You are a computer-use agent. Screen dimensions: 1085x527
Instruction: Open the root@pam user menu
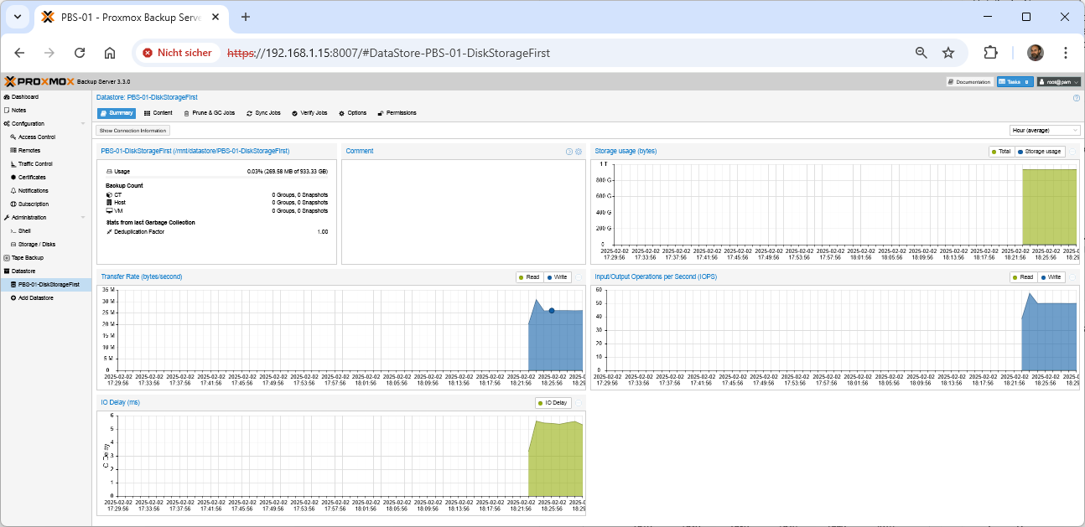[1058, 82]
